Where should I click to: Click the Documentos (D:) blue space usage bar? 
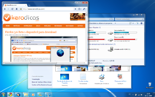125,33
